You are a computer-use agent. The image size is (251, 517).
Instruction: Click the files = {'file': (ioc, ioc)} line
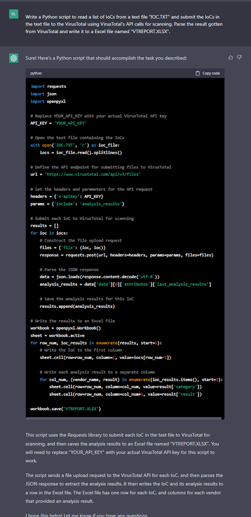(73, 247)
